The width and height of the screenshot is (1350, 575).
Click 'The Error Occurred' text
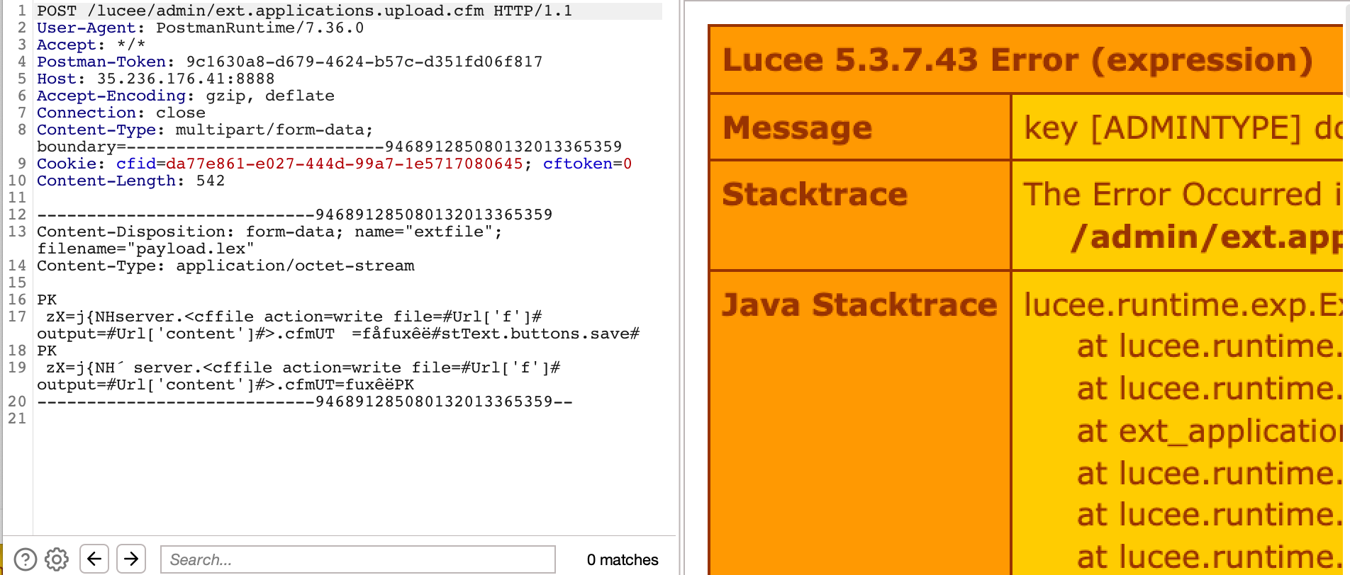pos(1173,194)
